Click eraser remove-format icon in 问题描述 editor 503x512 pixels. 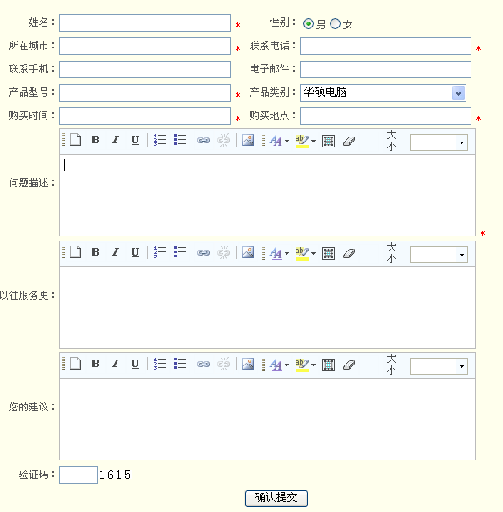[349, 141]
